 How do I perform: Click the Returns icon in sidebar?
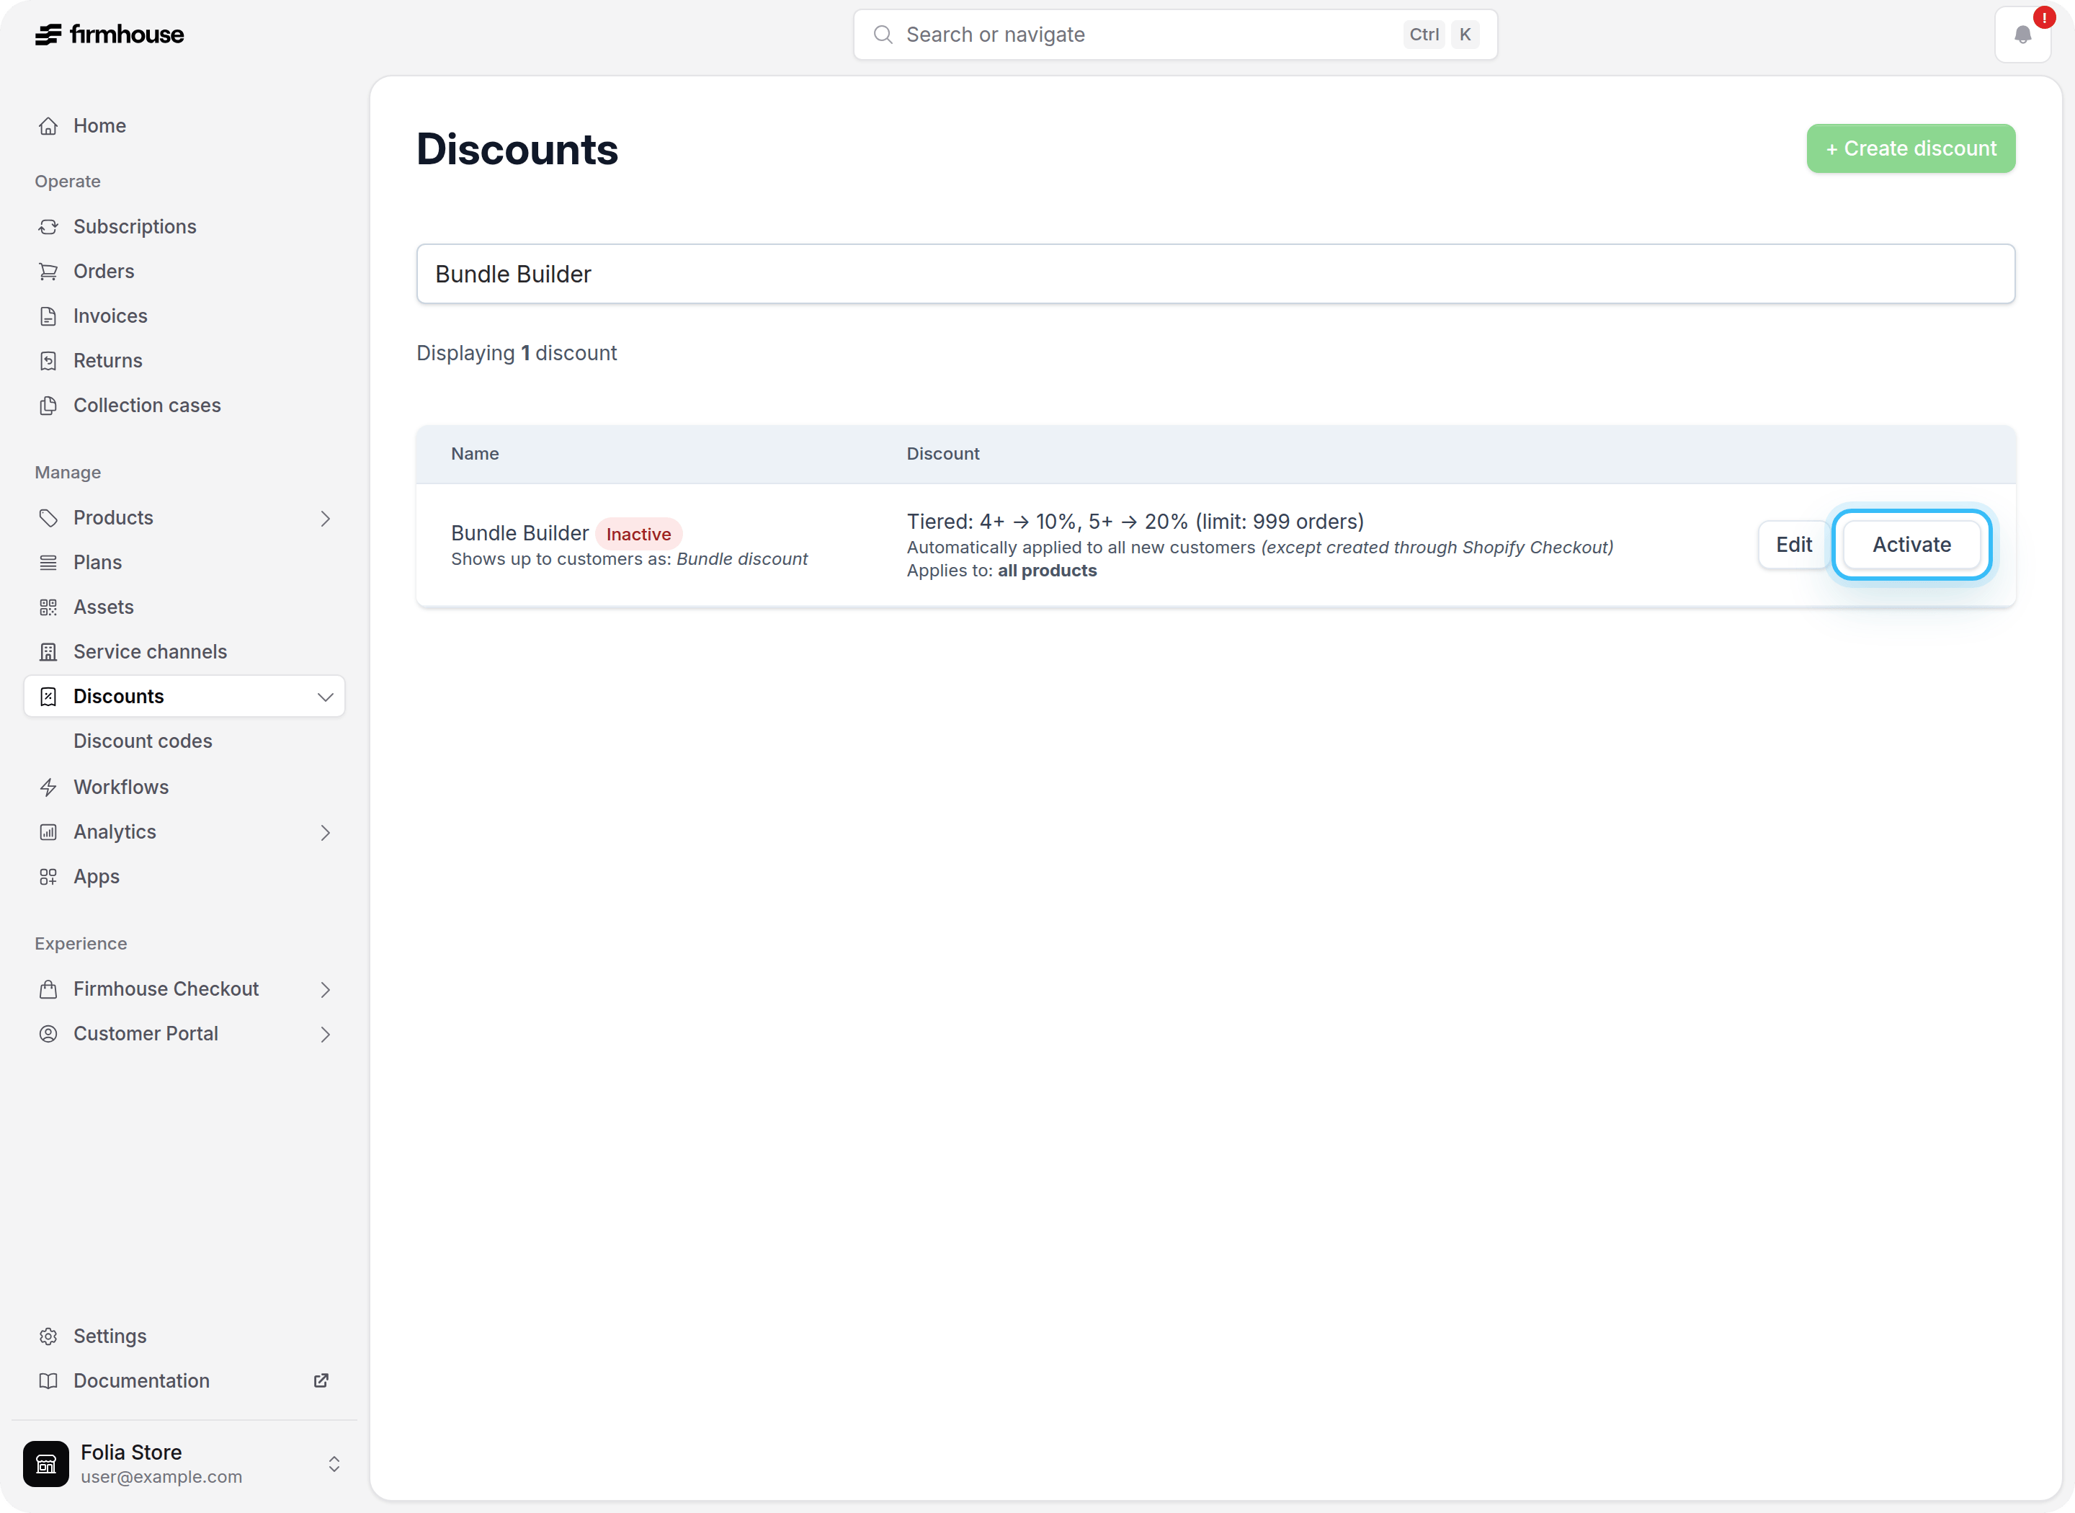coord(48,361)
